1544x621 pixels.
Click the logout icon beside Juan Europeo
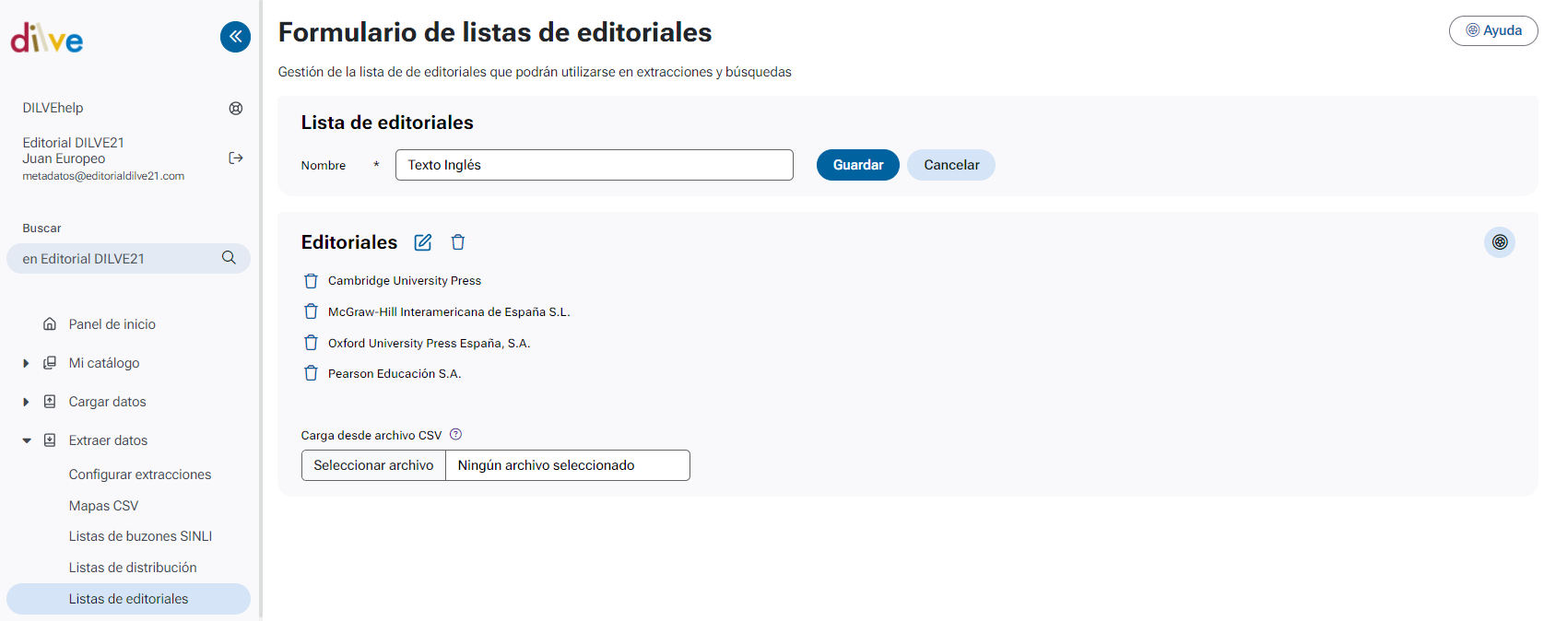pyautogui.click(x=236, y=158)
